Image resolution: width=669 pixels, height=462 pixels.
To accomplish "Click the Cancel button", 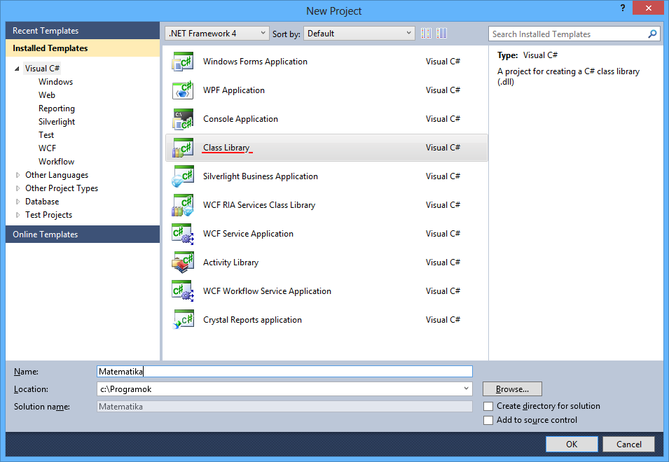I will (628, 444).
